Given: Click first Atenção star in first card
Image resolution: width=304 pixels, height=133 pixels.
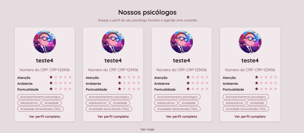Looking at the screenshot, I should pos(51,77).
